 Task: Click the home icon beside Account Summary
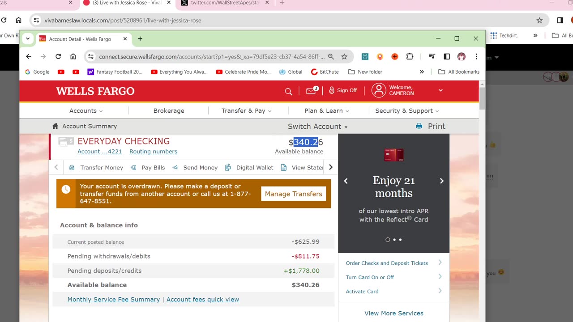pos(56,126)
